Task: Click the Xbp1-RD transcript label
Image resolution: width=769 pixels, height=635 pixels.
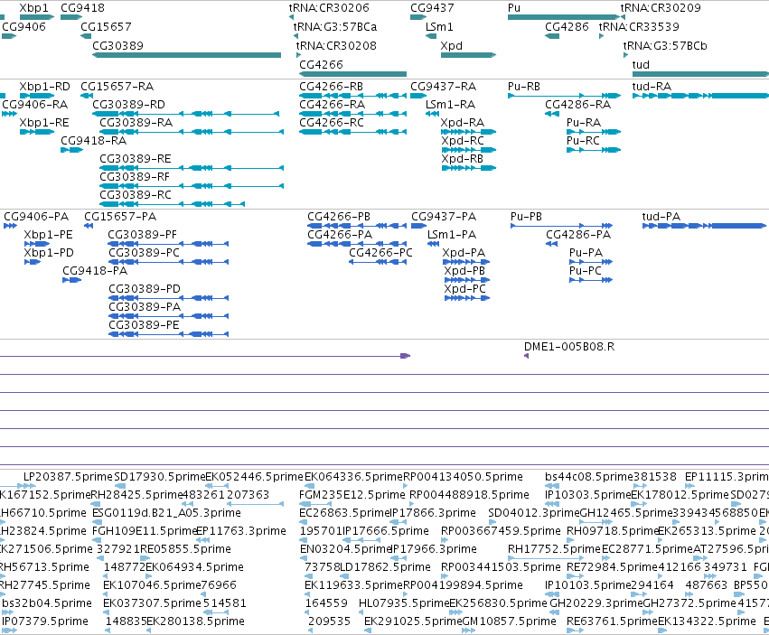Action: (x=44, y=87)
